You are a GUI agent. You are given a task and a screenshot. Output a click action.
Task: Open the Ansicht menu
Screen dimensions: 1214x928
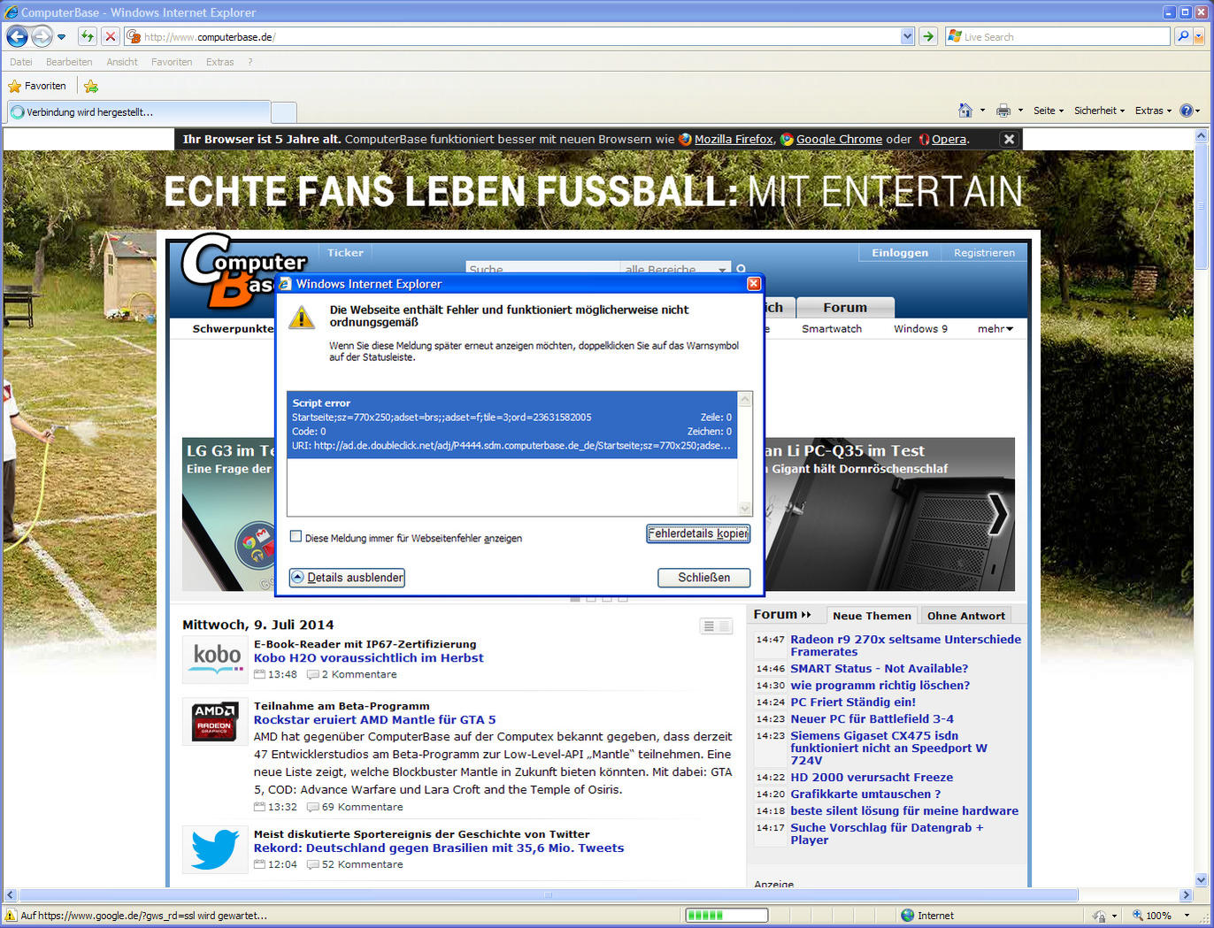pos(122,62)
